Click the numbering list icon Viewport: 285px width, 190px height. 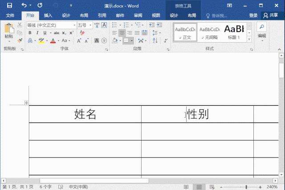point(126,25)
